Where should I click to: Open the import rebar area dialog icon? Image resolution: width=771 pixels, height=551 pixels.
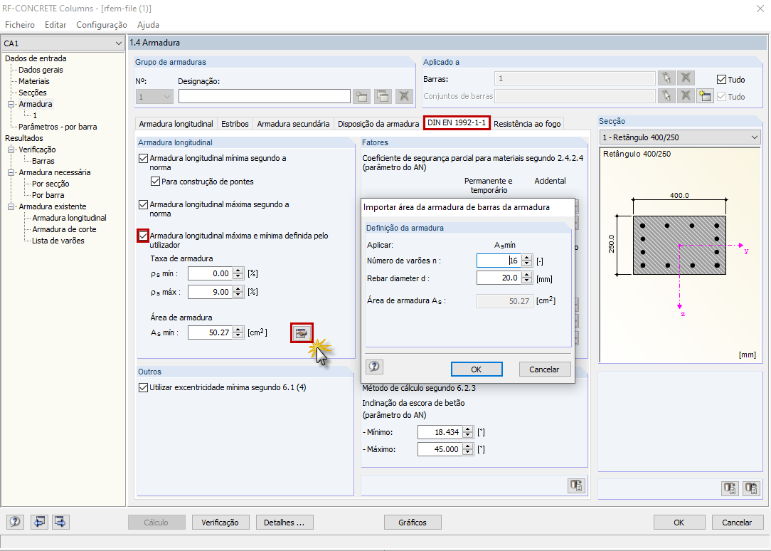(302, 332)
